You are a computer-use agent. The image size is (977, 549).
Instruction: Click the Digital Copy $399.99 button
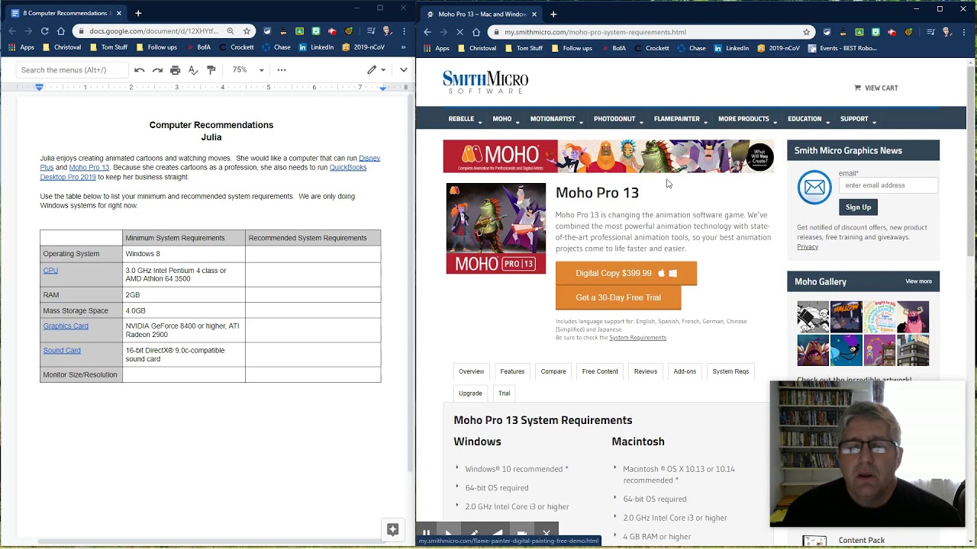626,273
